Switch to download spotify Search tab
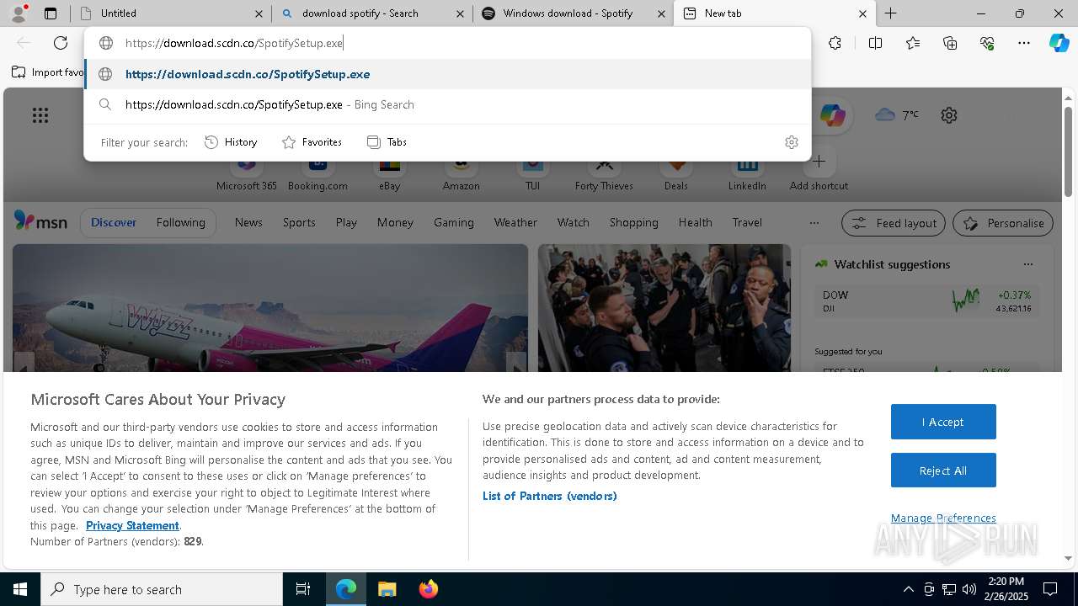 click(371, 13)
